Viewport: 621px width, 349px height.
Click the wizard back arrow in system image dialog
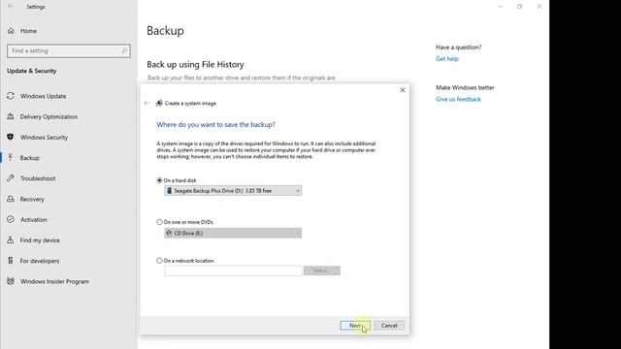[x=147, y=103]
